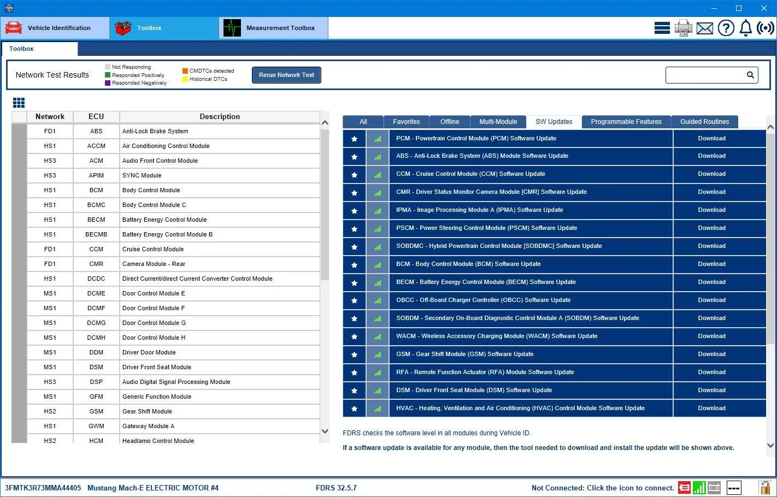The width and height of the screenshot is (777, 497).
Task: Click the printer icon in the toolbar
Action: (683, 28)
